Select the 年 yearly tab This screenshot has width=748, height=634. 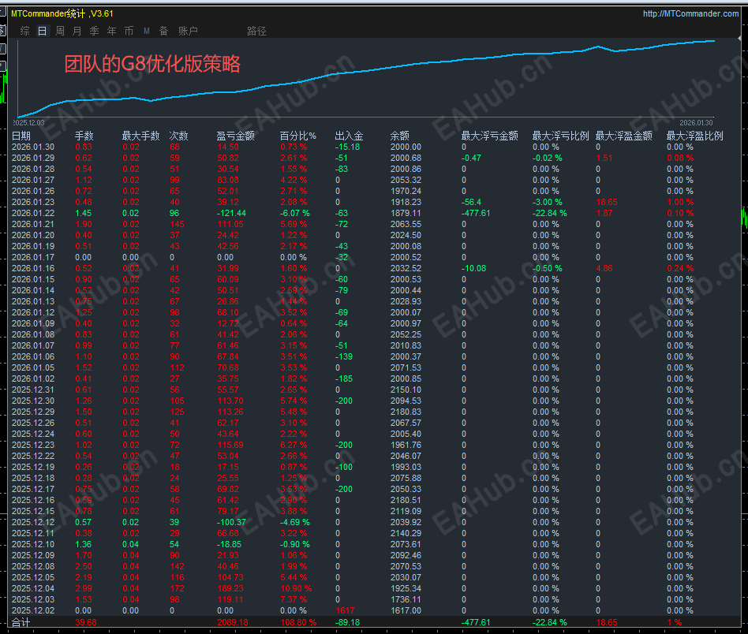pos(111,31)
